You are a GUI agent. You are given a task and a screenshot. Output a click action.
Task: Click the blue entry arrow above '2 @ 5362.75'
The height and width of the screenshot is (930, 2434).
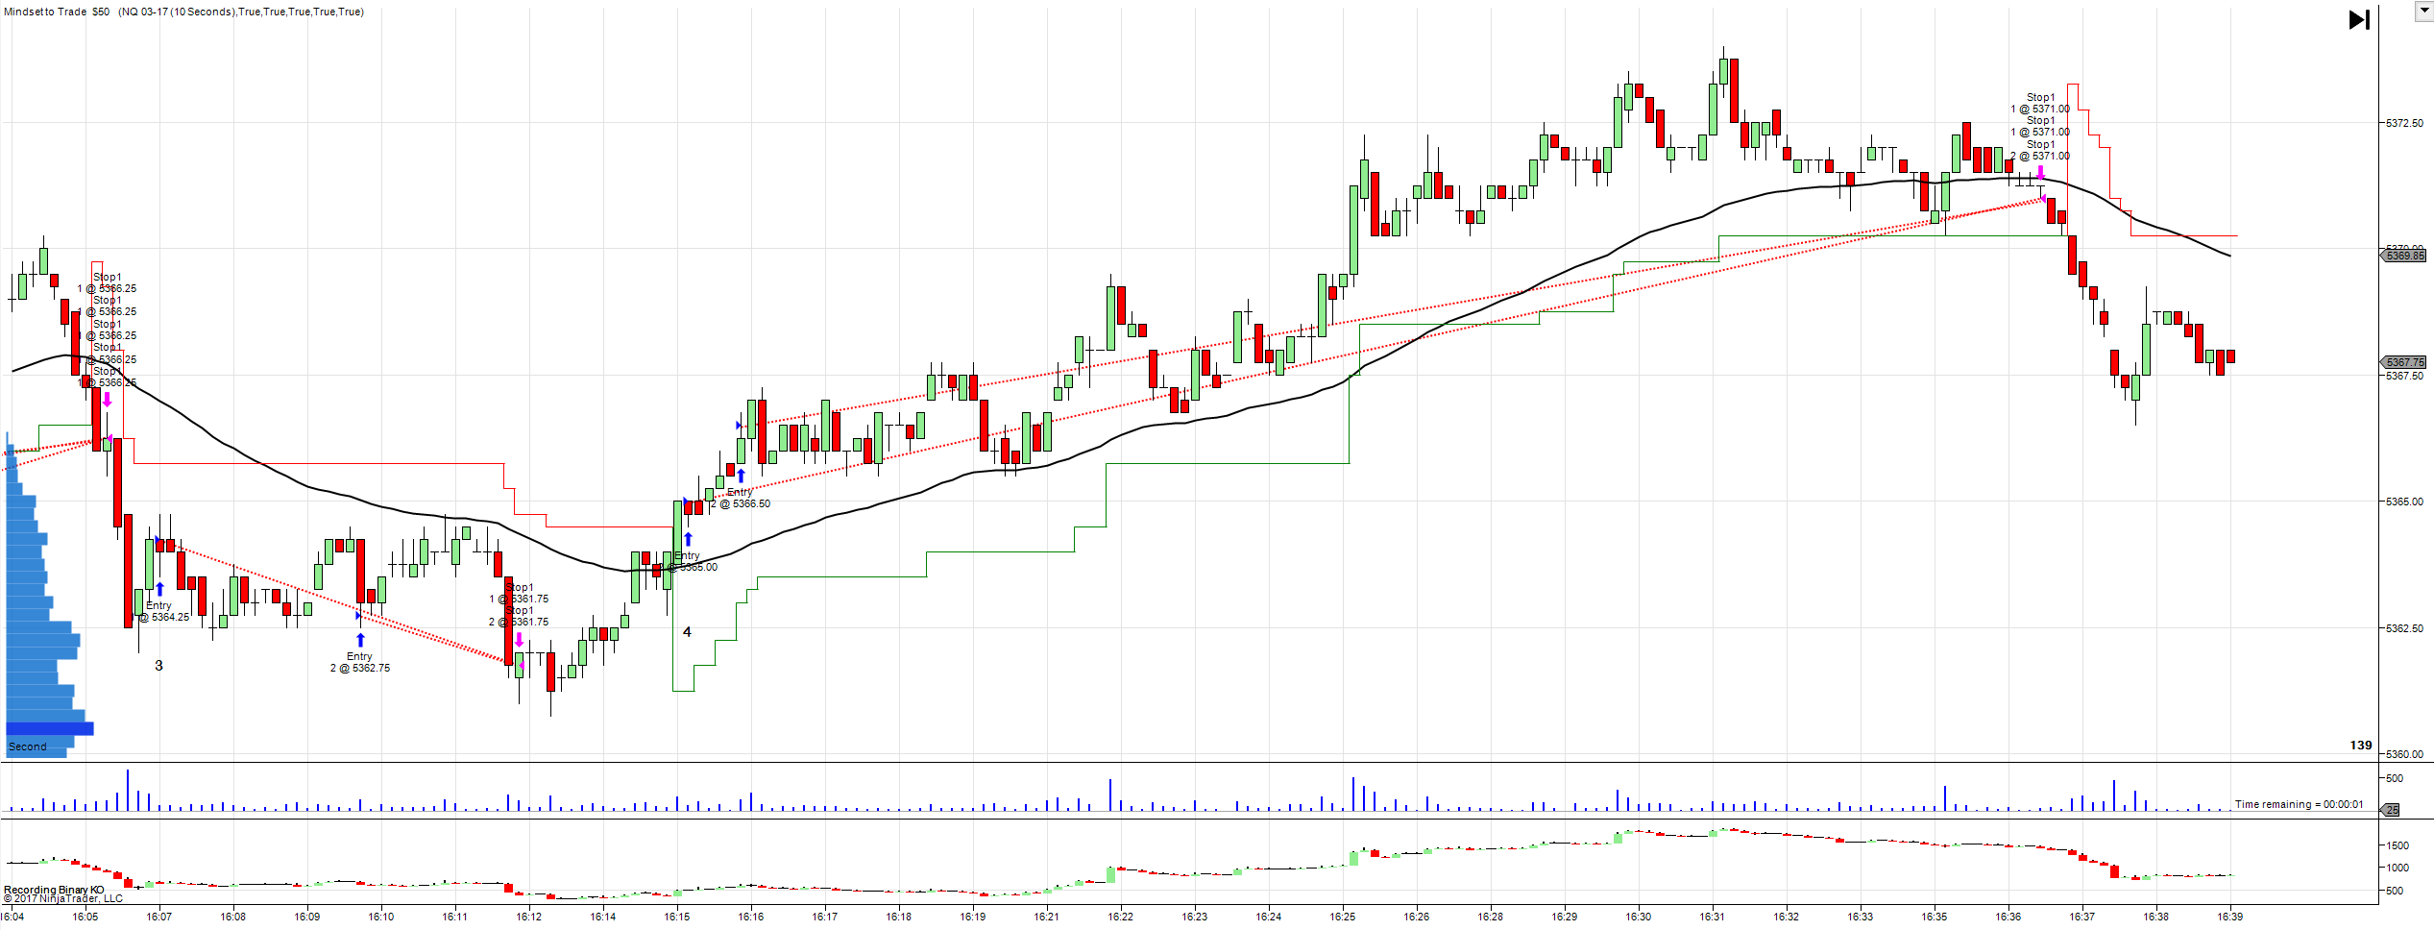pos(360,640)
